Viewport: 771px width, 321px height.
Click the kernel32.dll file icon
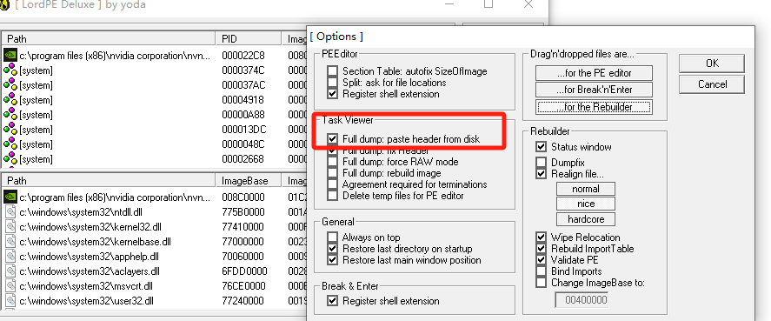tap(10, 227)
